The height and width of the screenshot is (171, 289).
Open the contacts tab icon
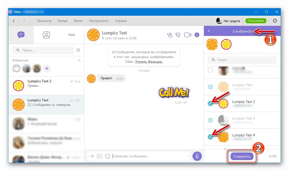[46, 35]
